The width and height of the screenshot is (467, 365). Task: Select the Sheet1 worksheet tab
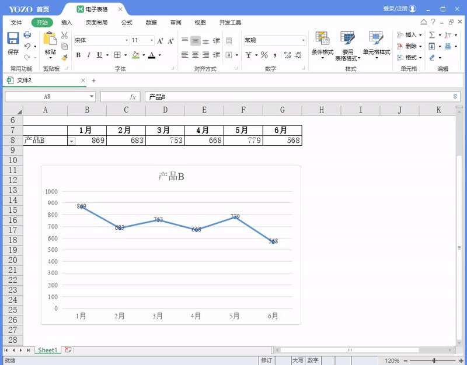tap(47, 350)
